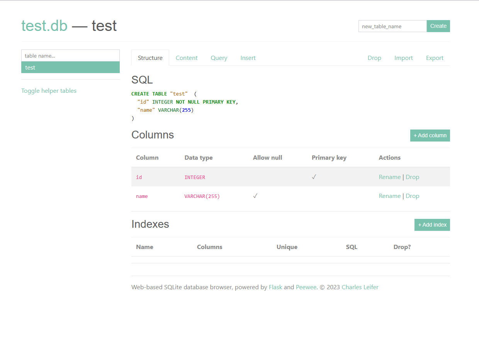Rename the id column
479x348 pixels.
click(x=390, y=177)
